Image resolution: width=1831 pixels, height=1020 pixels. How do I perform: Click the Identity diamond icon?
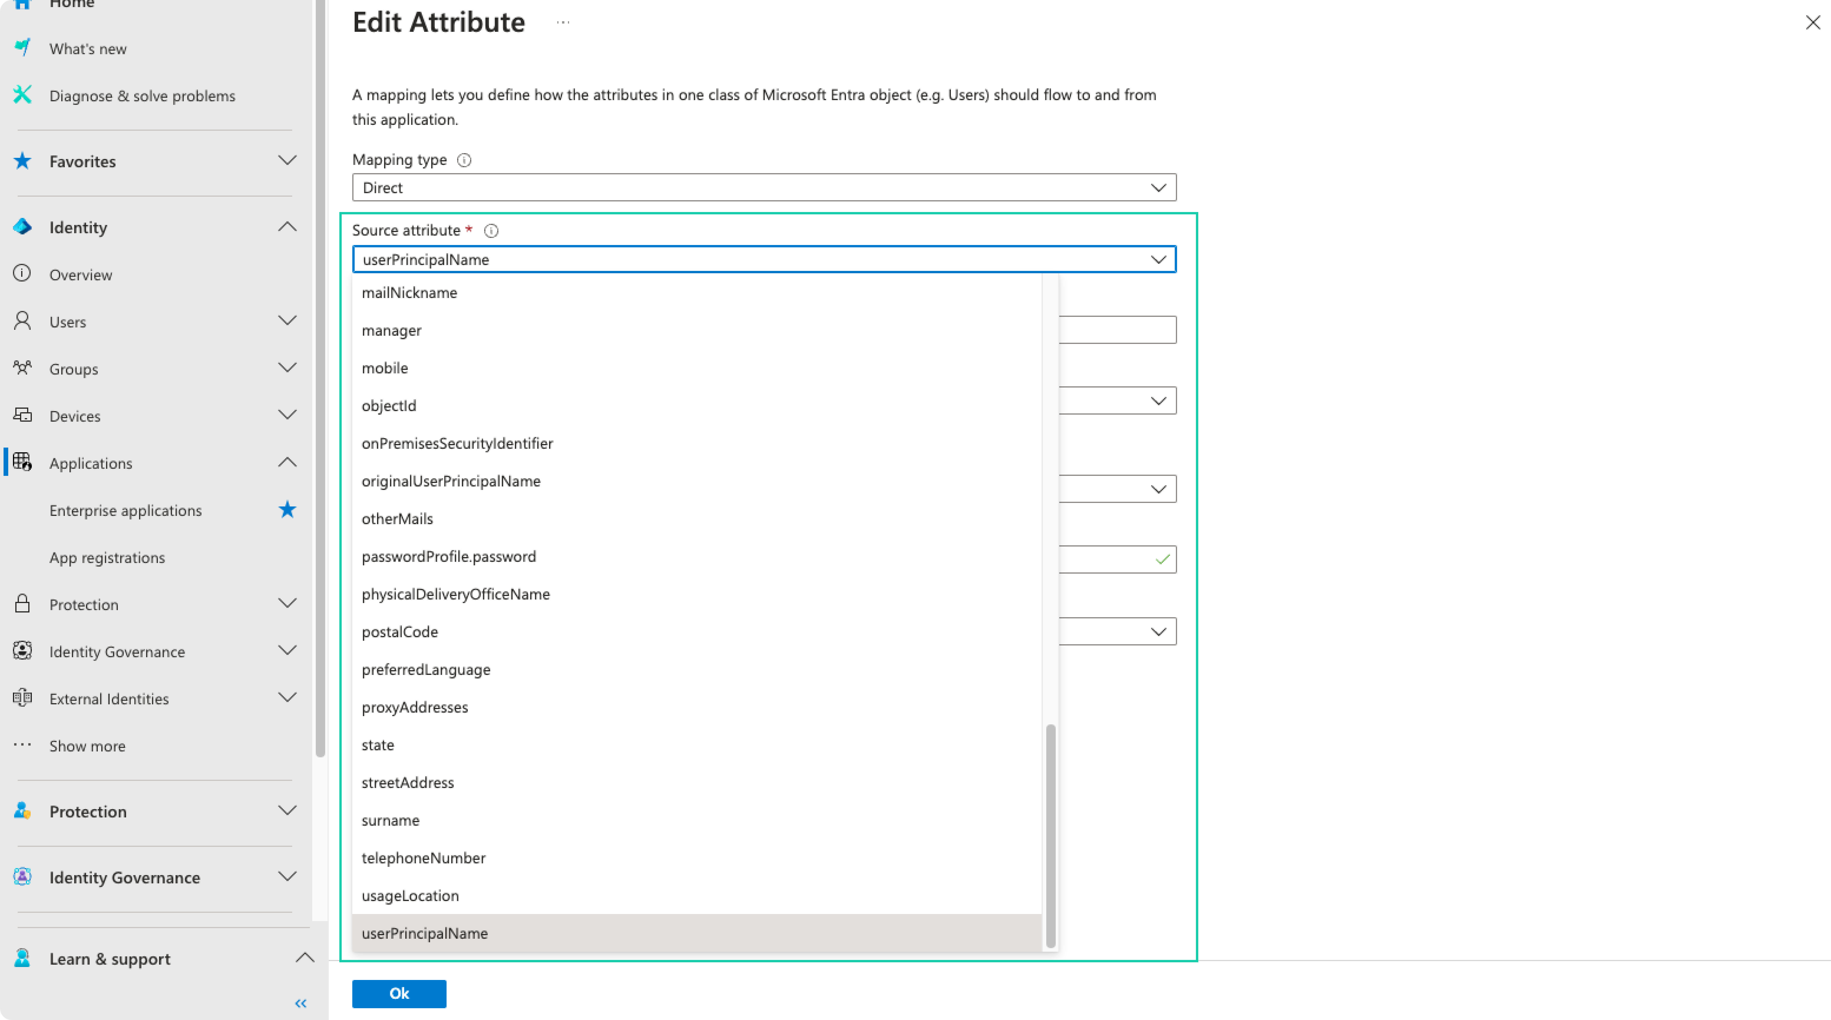[x=23, y=227]
